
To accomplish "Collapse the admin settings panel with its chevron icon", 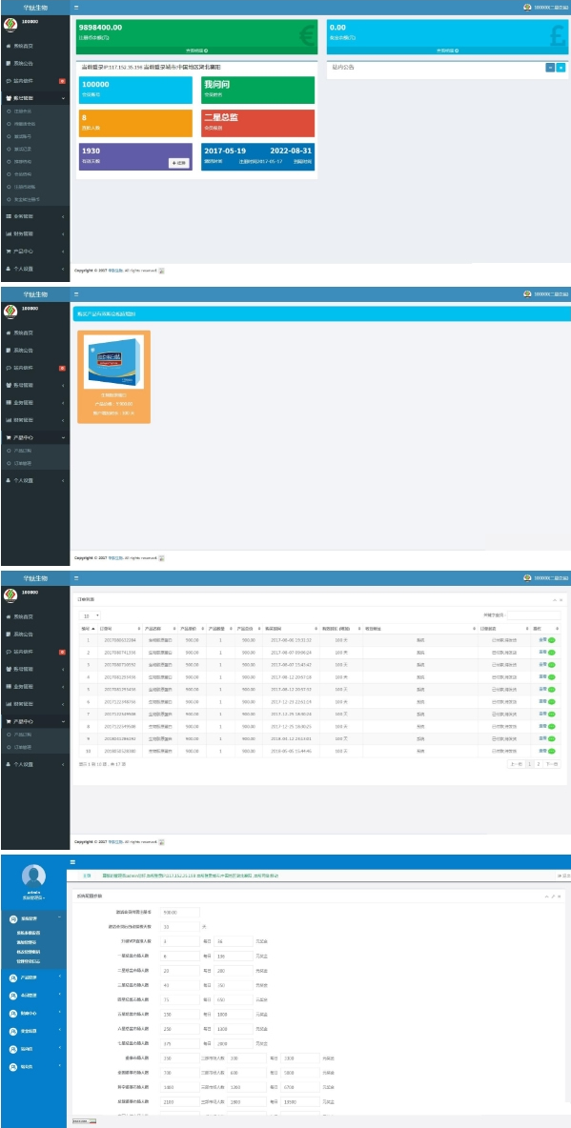I will [x=548, y=896].
